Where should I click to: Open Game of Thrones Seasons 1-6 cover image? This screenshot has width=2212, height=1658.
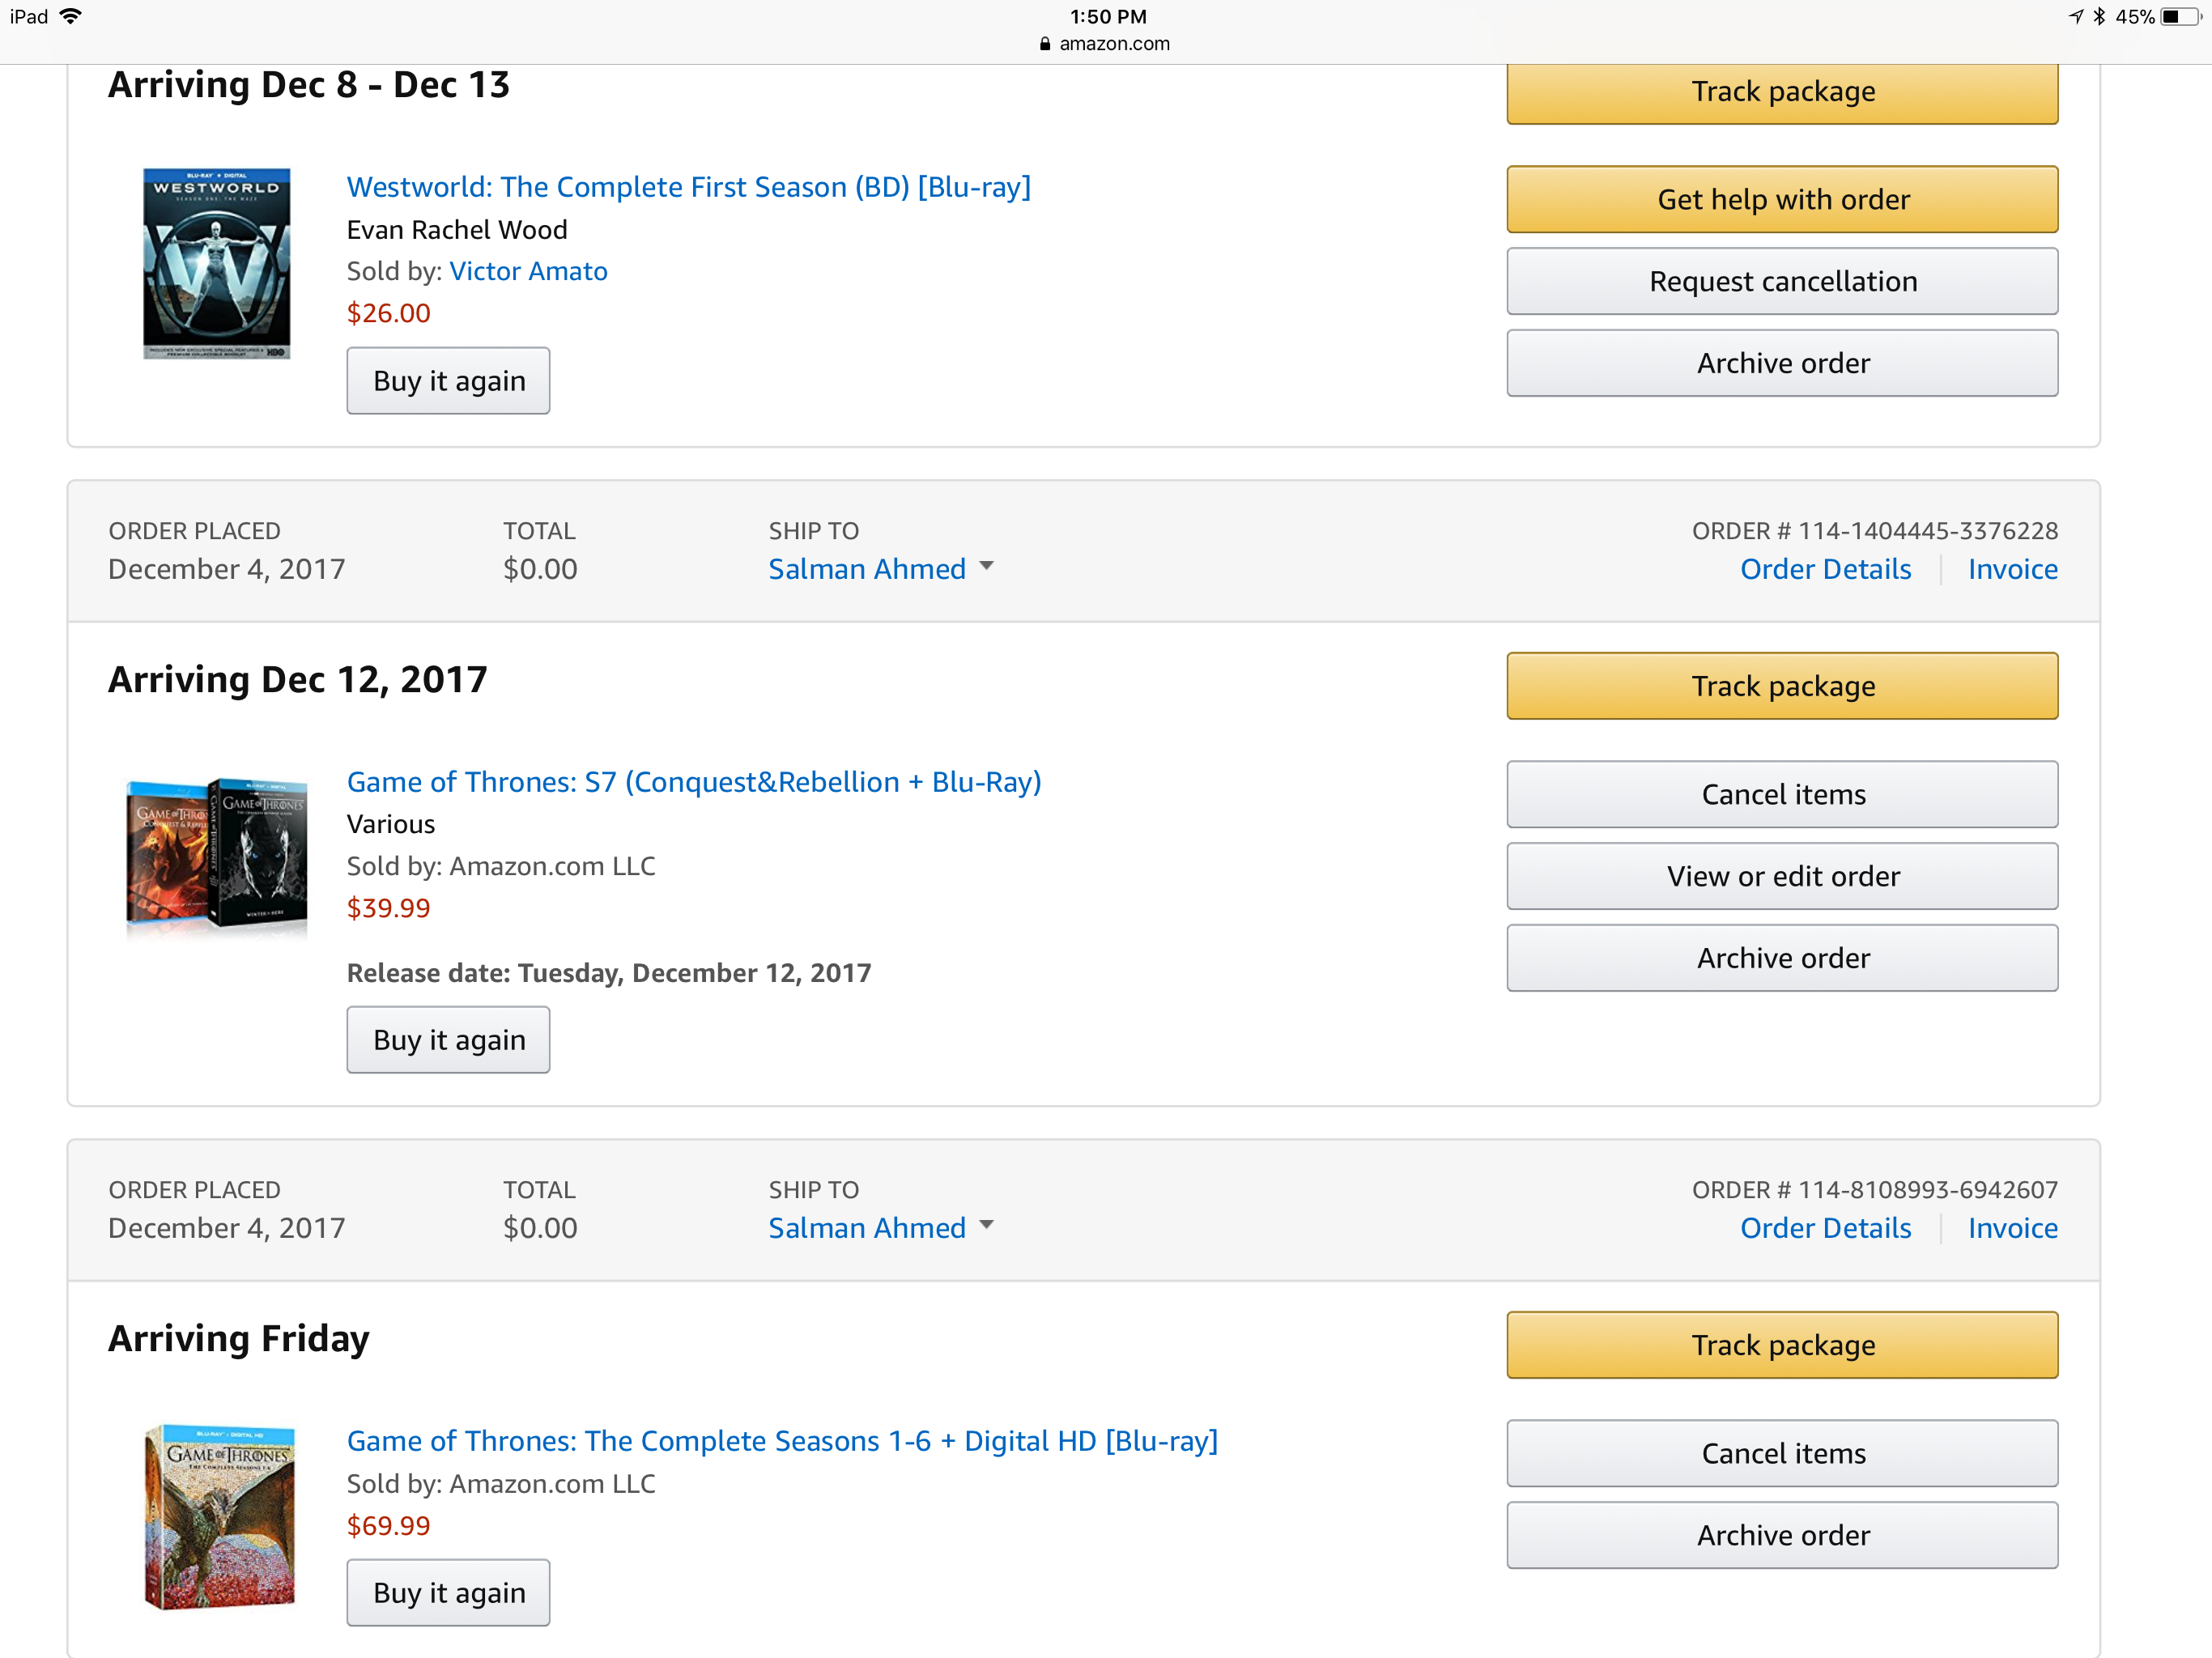[x=220, y=1516]
